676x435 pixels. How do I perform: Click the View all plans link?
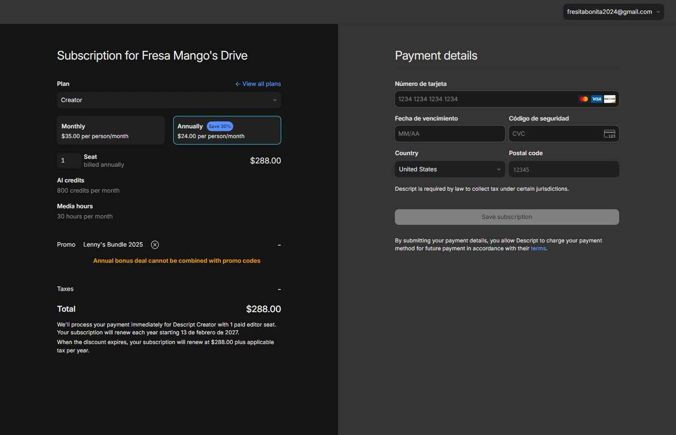click(261, 84)
